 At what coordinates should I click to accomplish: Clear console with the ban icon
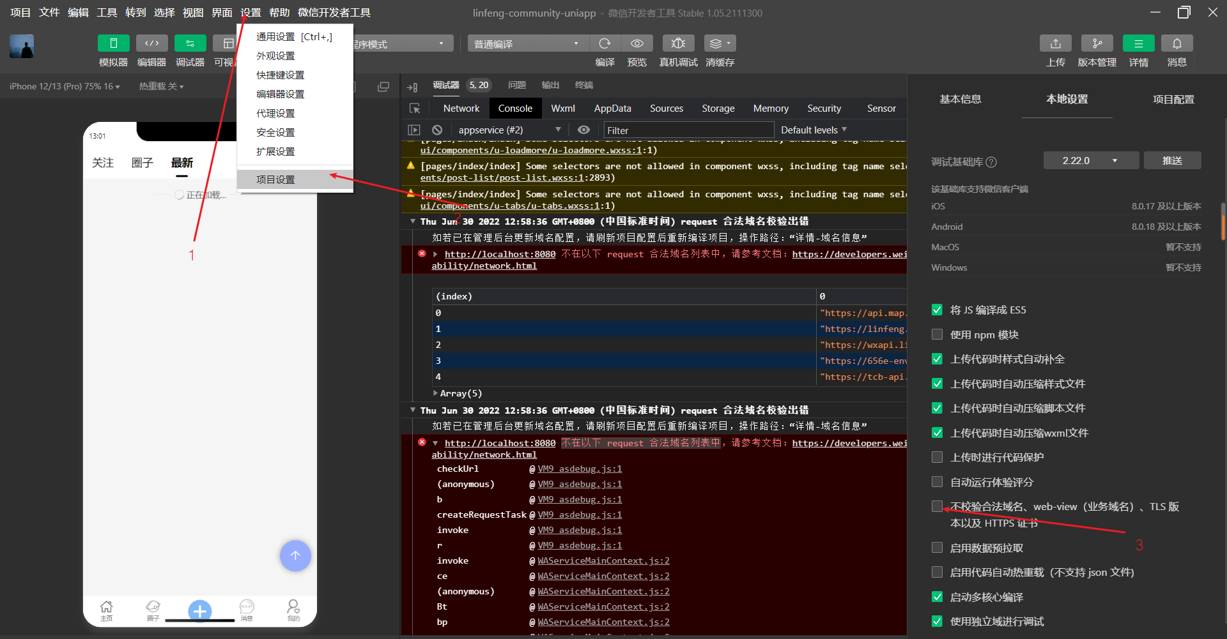coord(437,130)
